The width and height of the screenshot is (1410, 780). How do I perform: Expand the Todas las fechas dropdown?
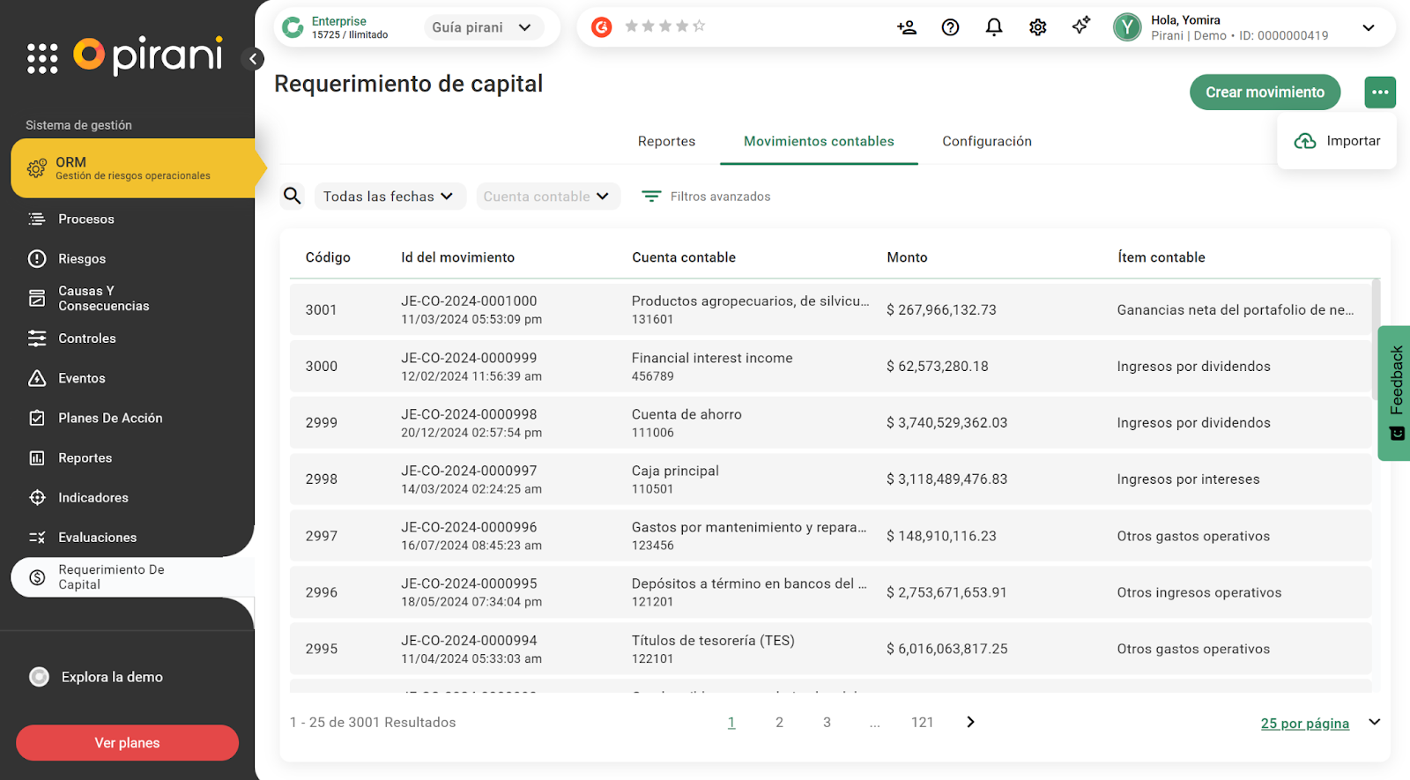(x=388, y=197)
